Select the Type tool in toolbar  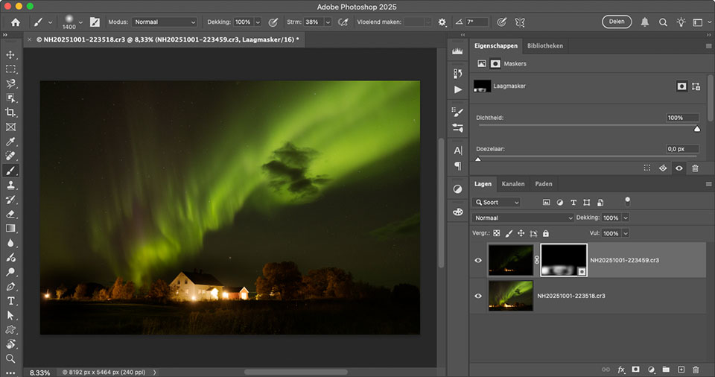pos(10,301)
